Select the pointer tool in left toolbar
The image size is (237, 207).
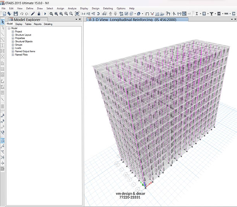point(3,22)
